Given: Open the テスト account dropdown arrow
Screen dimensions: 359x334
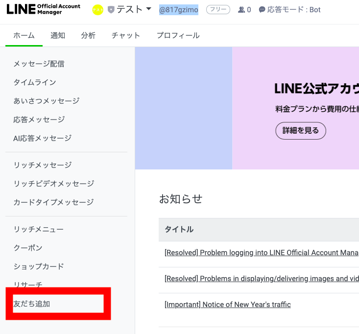Looking at the screenshot, I should (149, 9).
